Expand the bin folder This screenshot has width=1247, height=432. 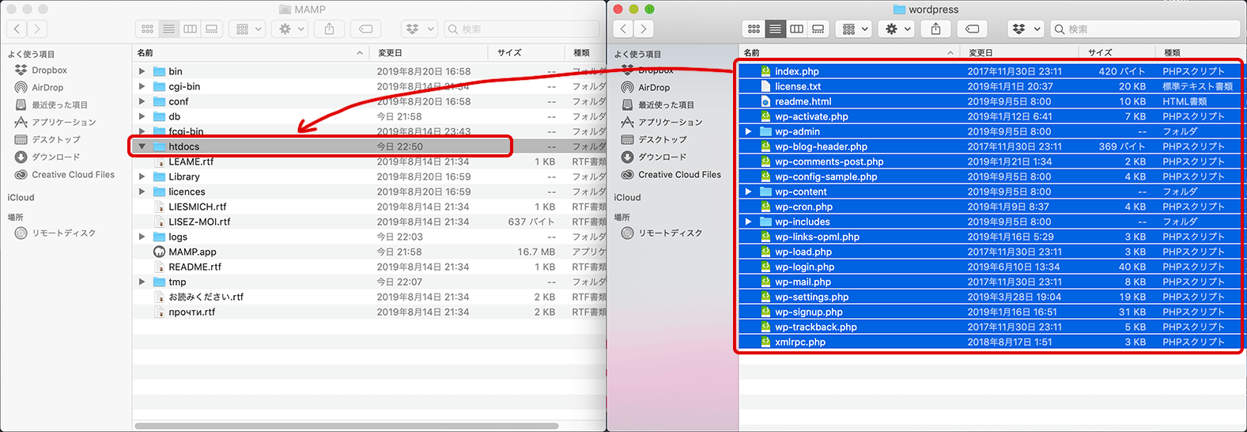[142, 71]
